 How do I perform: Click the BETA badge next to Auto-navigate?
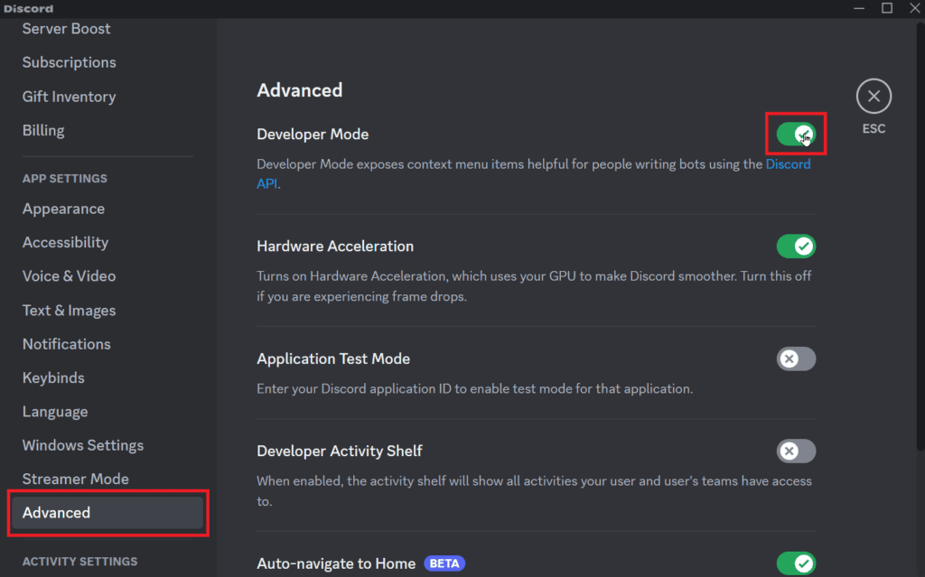(x=444, y=563)
